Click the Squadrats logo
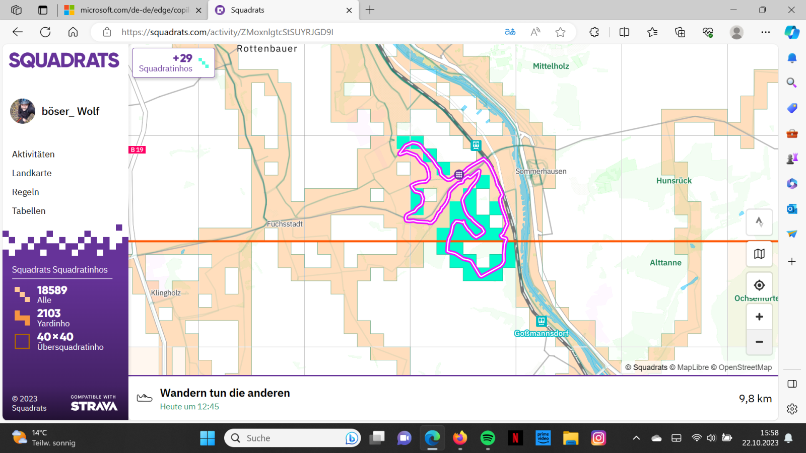The image size is (806, 453). point(64,60)
